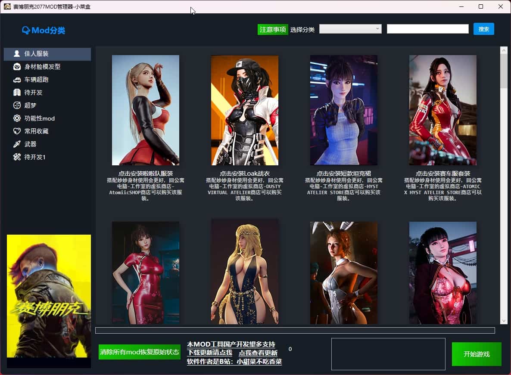The image size is (511, 375).
Task: Click the down arrow on the vertical scrollbar
Action: pos(504,321)
